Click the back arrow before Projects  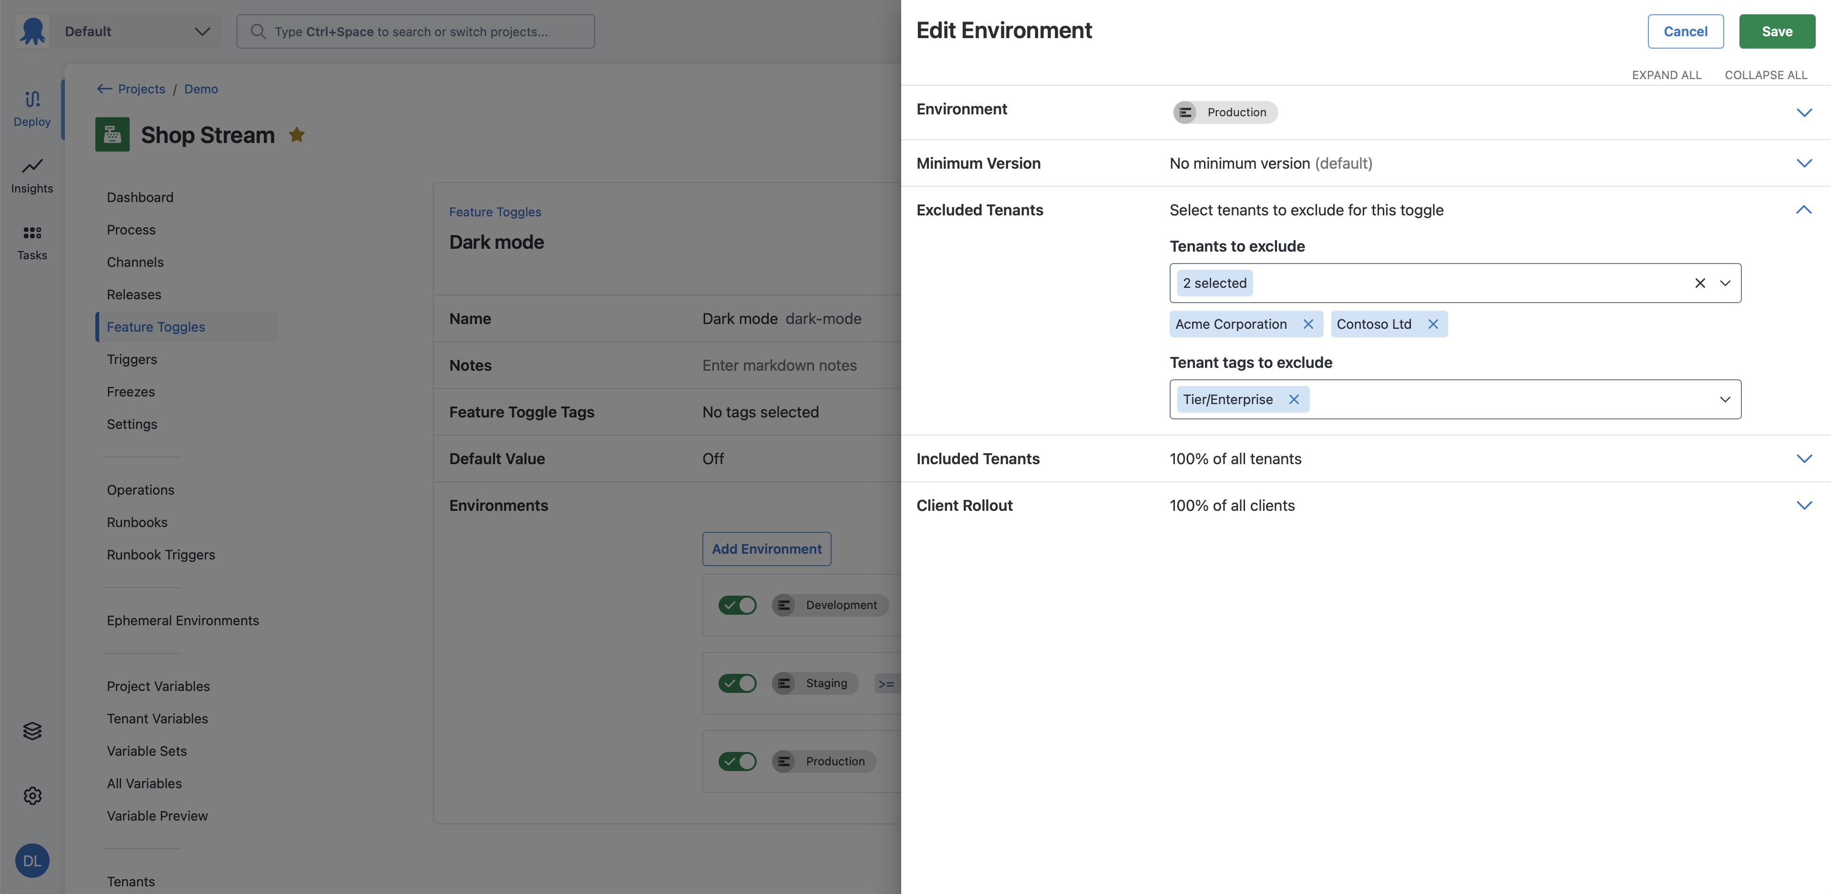click(x=104, y=89)
